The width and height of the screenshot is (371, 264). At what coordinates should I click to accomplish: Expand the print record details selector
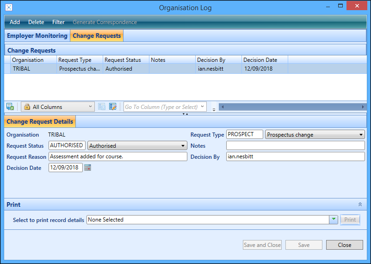pos(333,220)
